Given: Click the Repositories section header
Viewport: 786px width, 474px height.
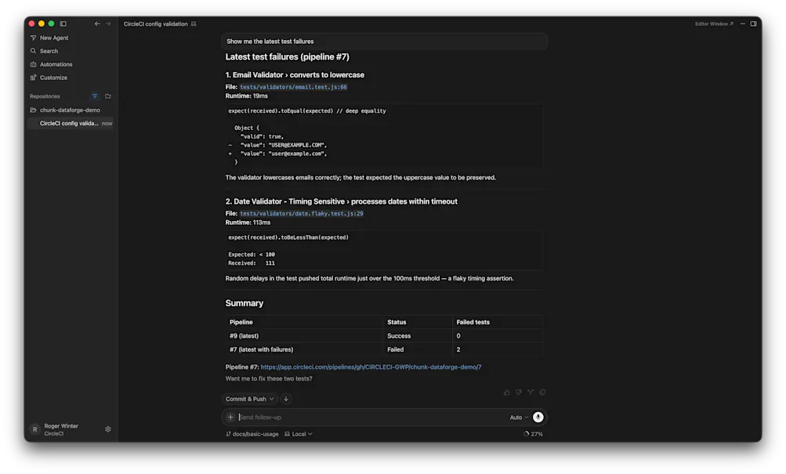Looking at the screenshot, I should 45,96.
